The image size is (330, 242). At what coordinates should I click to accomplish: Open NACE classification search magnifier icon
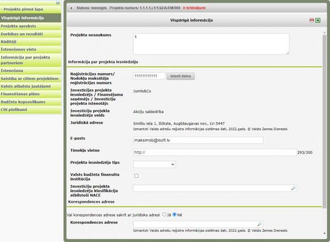293,188
